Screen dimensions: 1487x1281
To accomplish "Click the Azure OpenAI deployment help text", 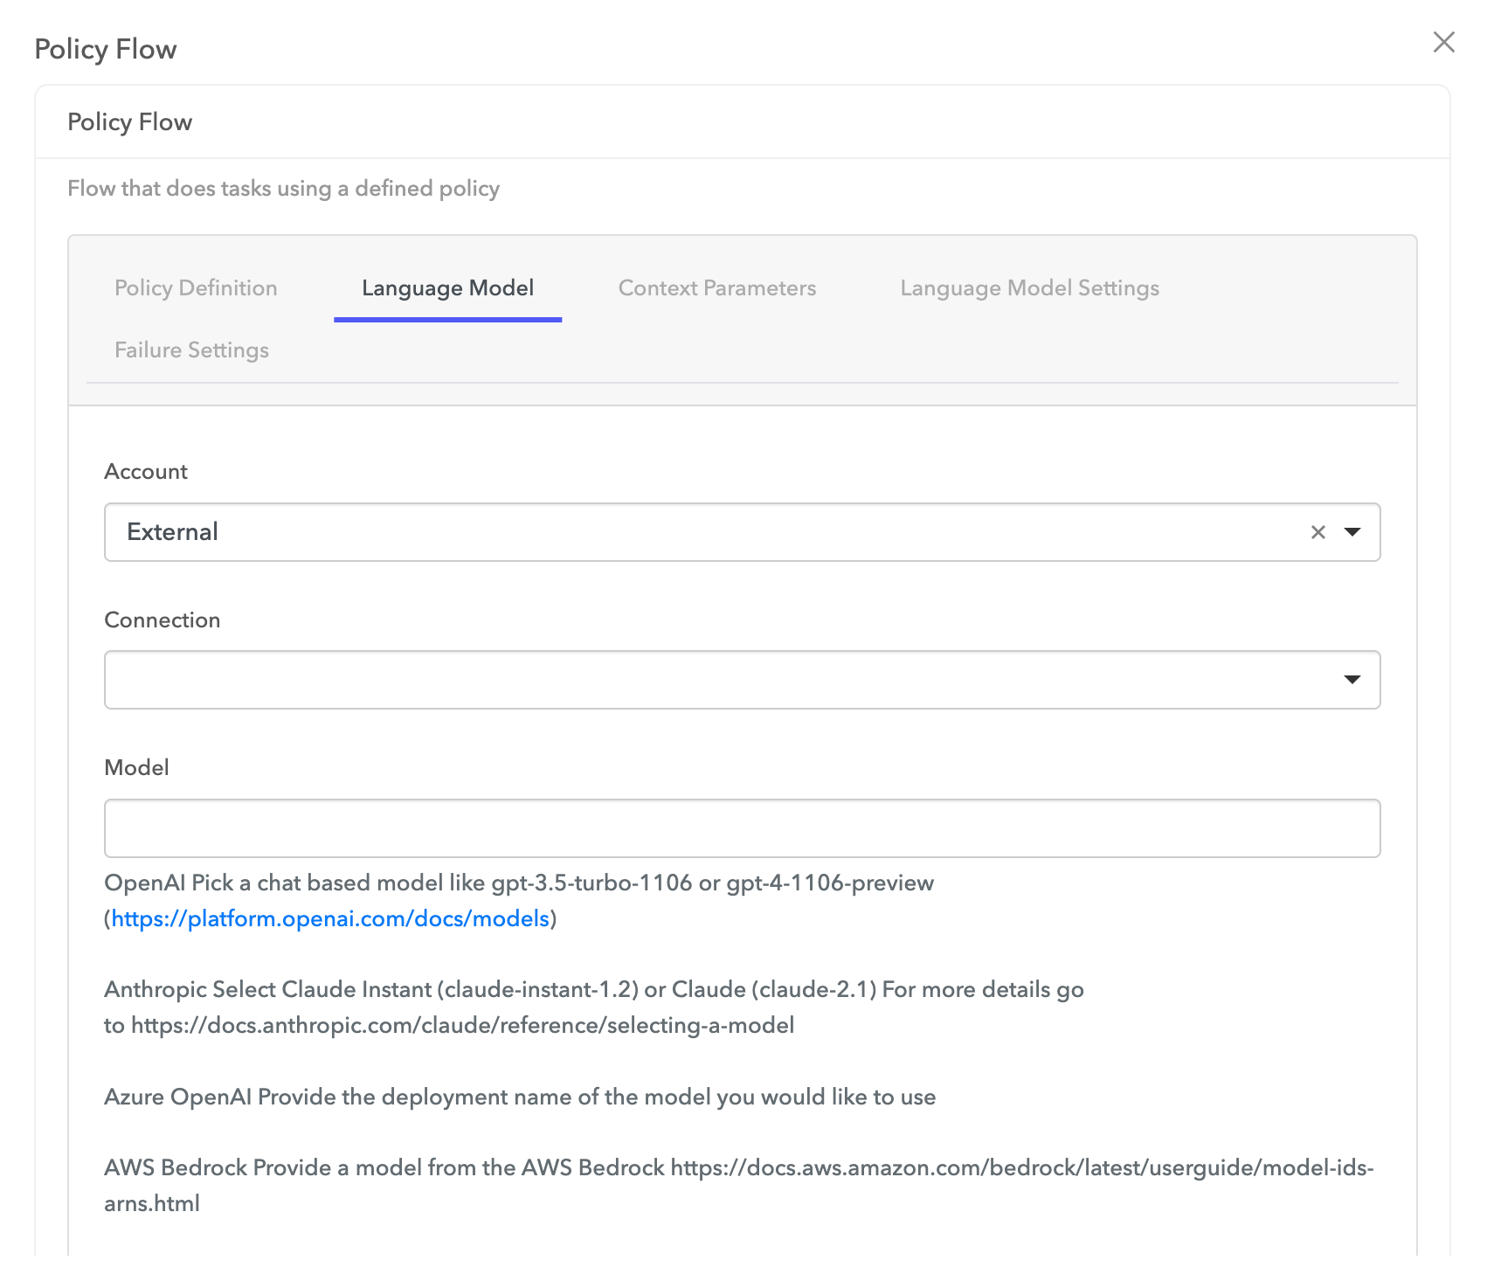I will (x=520, y=1098).
